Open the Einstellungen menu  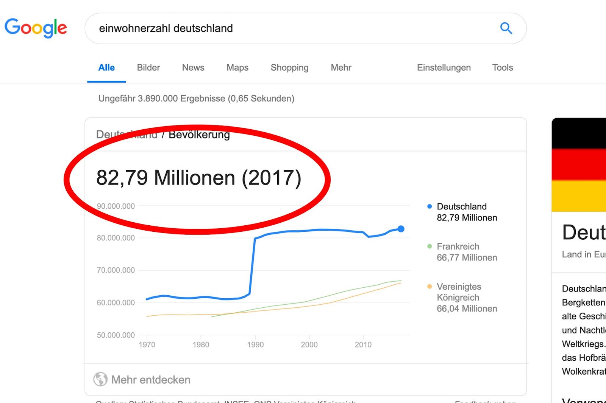pos(444,68)
